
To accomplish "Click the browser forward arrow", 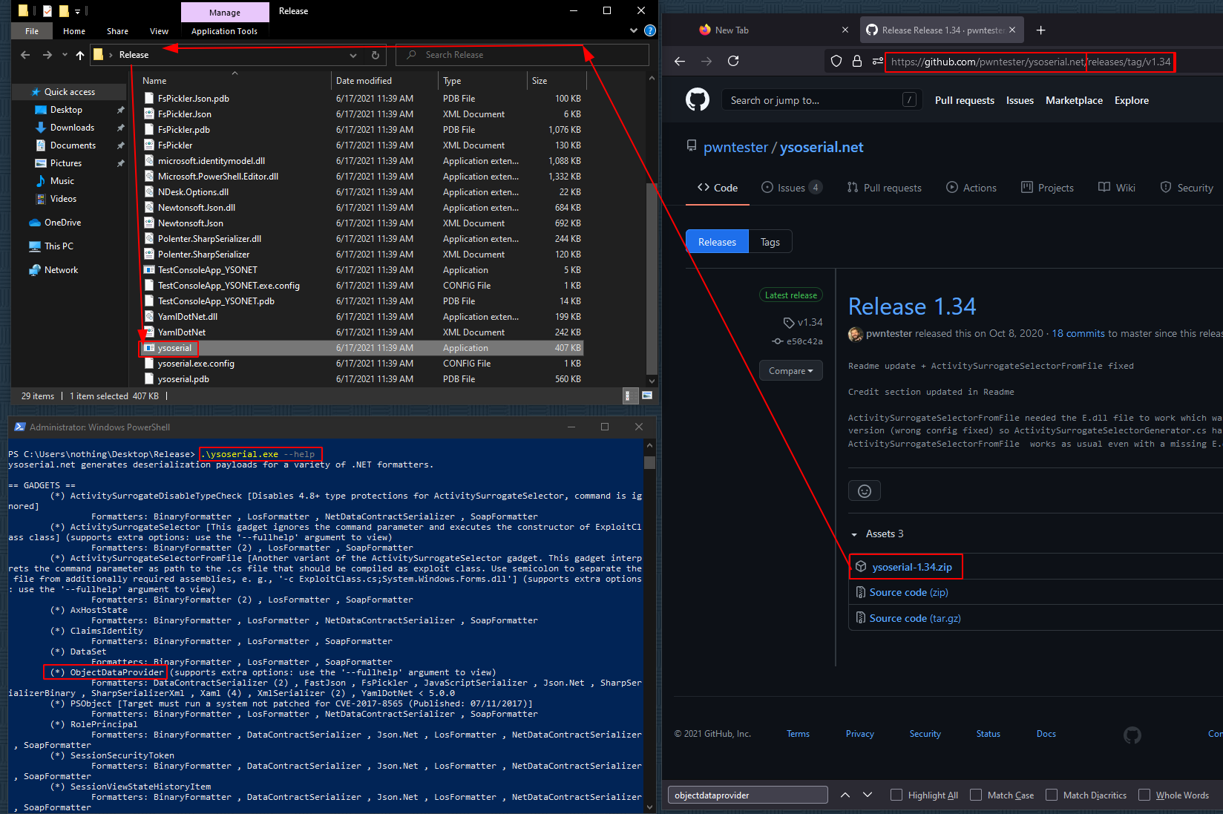I will point(706,61).
